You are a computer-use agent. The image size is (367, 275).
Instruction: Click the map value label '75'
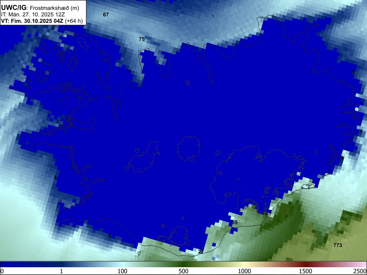tap(142, 39)
